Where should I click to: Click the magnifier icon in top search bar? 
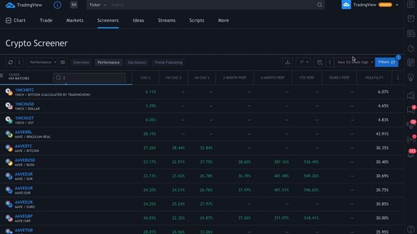click(319, 5)
